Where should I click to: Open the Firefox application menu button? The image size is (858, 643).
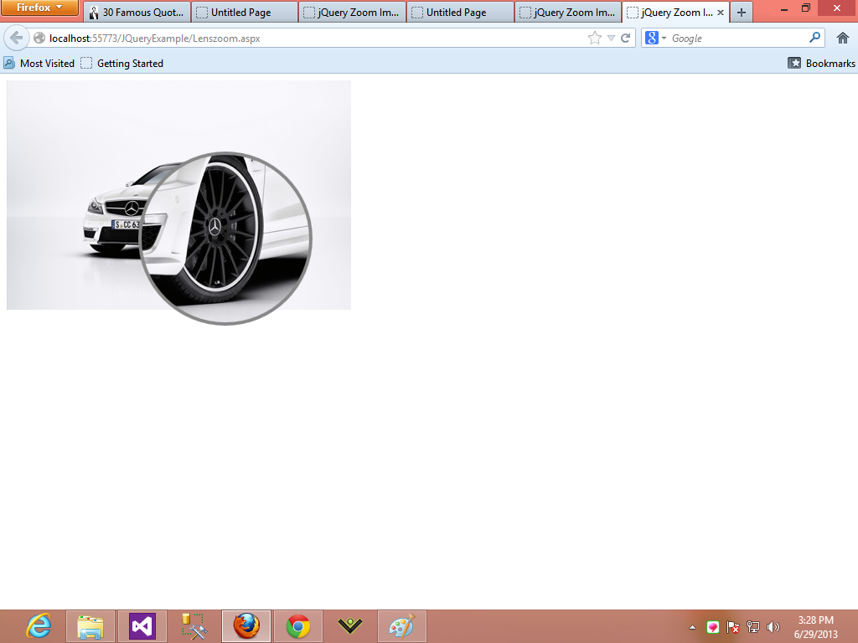tap(39, 8)
